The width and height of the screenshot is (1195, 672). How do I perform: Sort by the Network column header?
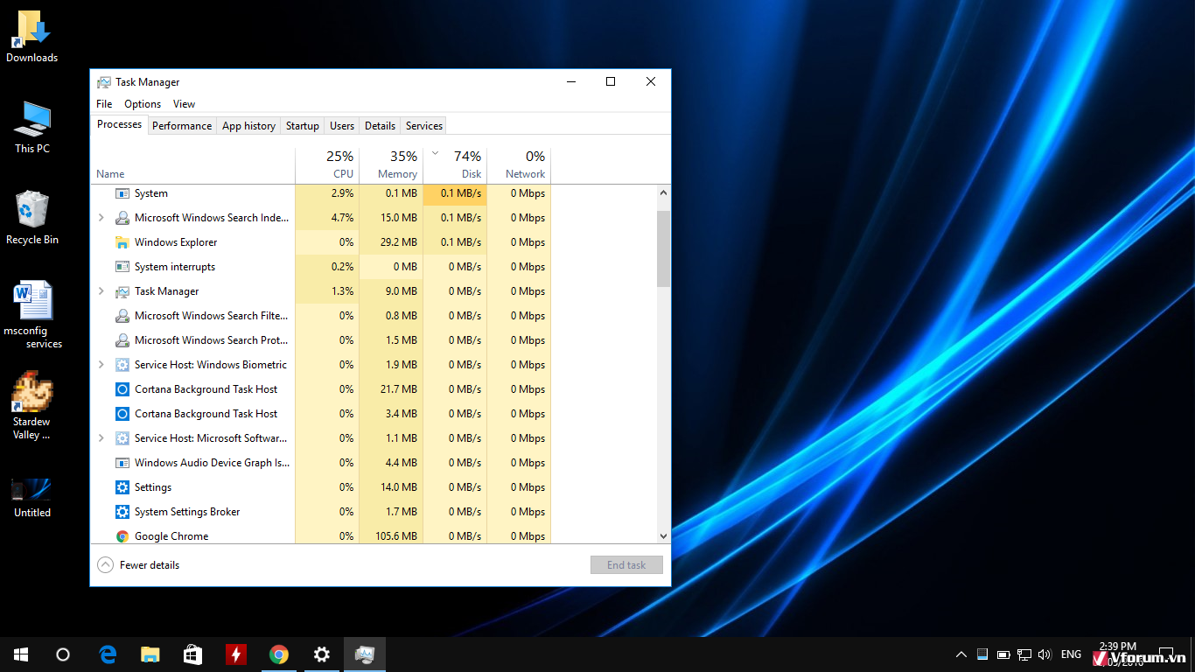[x=519, y=164]
